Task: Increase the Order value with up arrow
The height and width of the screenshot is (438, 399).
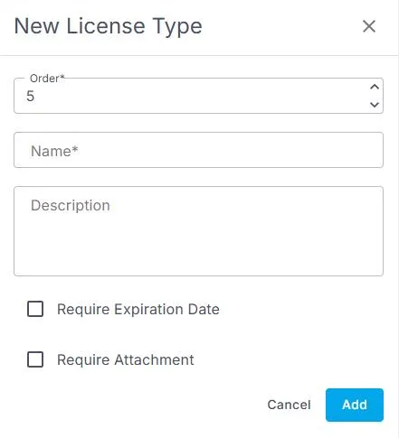Action: [375, 87]
